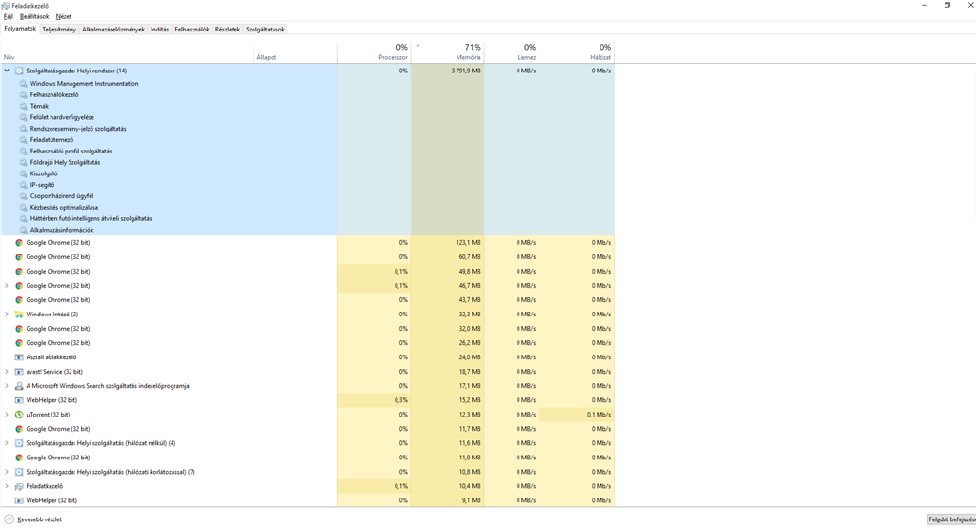Expand the µTorrent (32 bit) process row
Screen dimensions: 976x529
[x=7, y=415]
